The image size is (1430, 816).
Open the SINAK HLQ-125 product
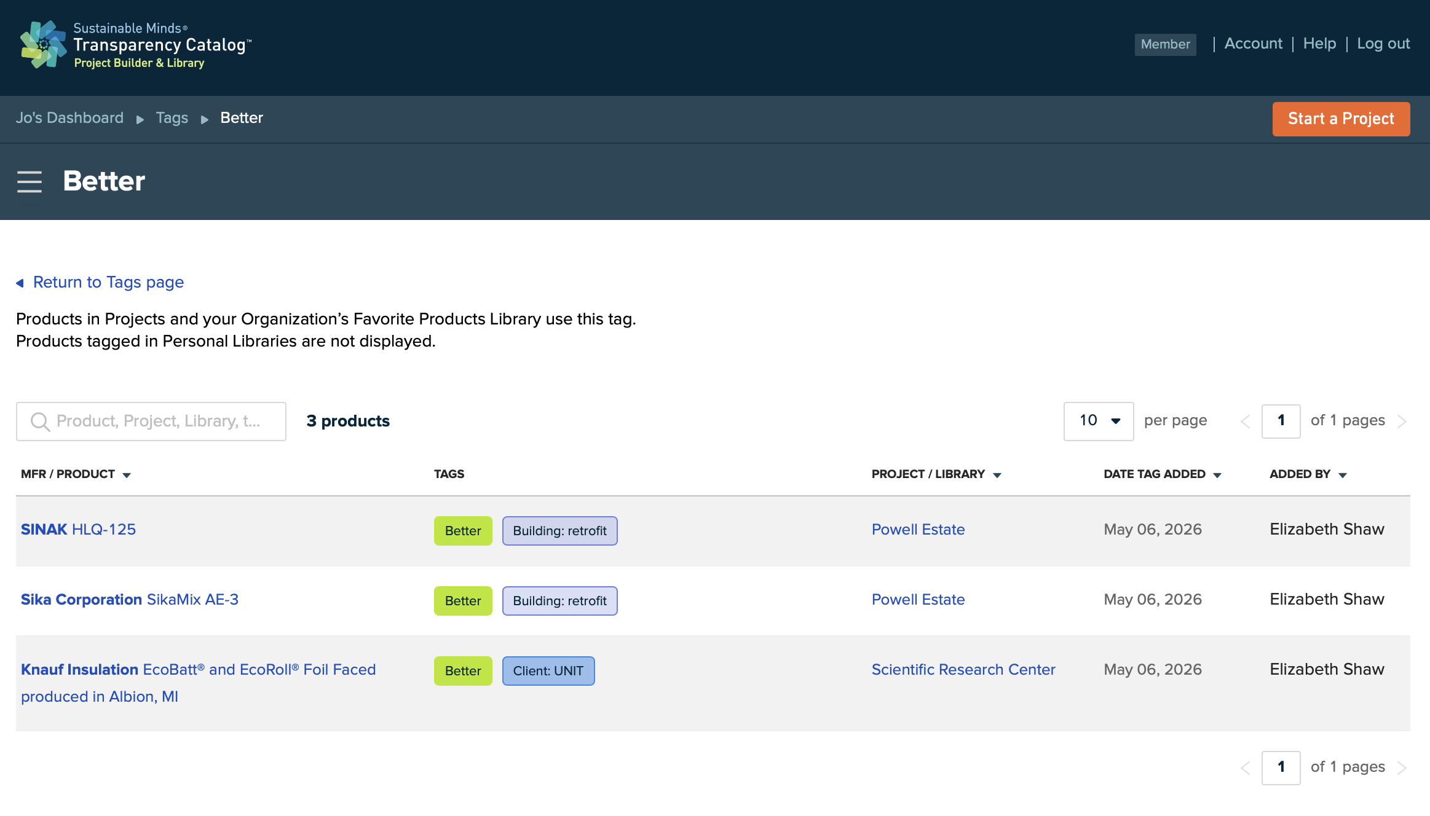point(78,530)
